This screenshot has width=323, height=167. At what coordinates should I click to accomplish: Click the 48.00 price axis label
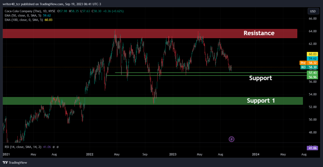pos(313,132)
